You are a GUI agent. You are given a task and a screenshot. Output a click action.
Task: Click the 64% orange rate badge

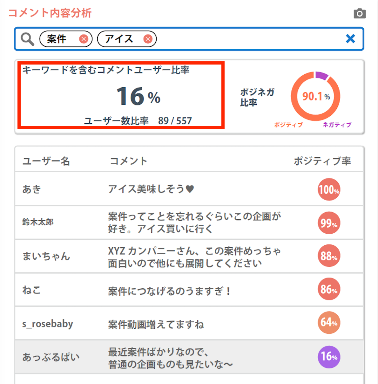(x=329, y=323)
